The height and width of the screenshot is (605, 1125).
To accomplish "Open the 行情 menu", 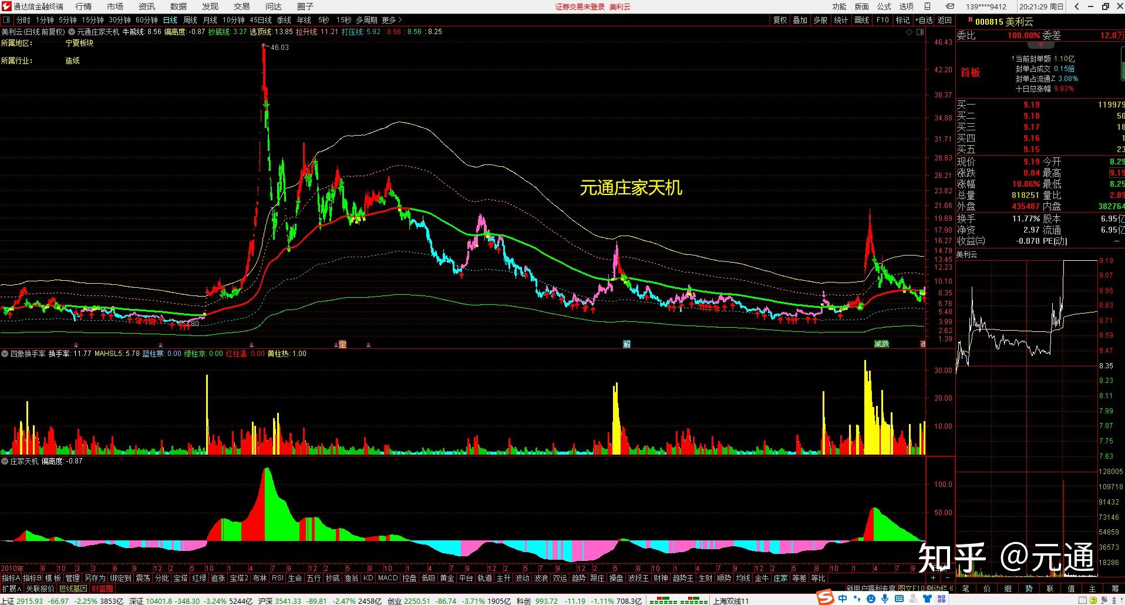I will click(83, 6).
